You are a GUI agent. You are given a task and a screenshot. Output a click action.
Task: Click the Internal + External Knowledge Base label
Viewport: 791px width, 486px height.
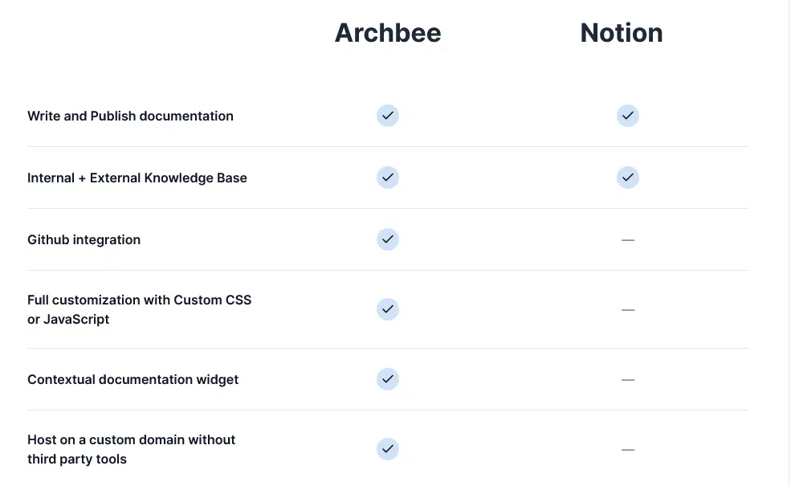pos(137,178)
